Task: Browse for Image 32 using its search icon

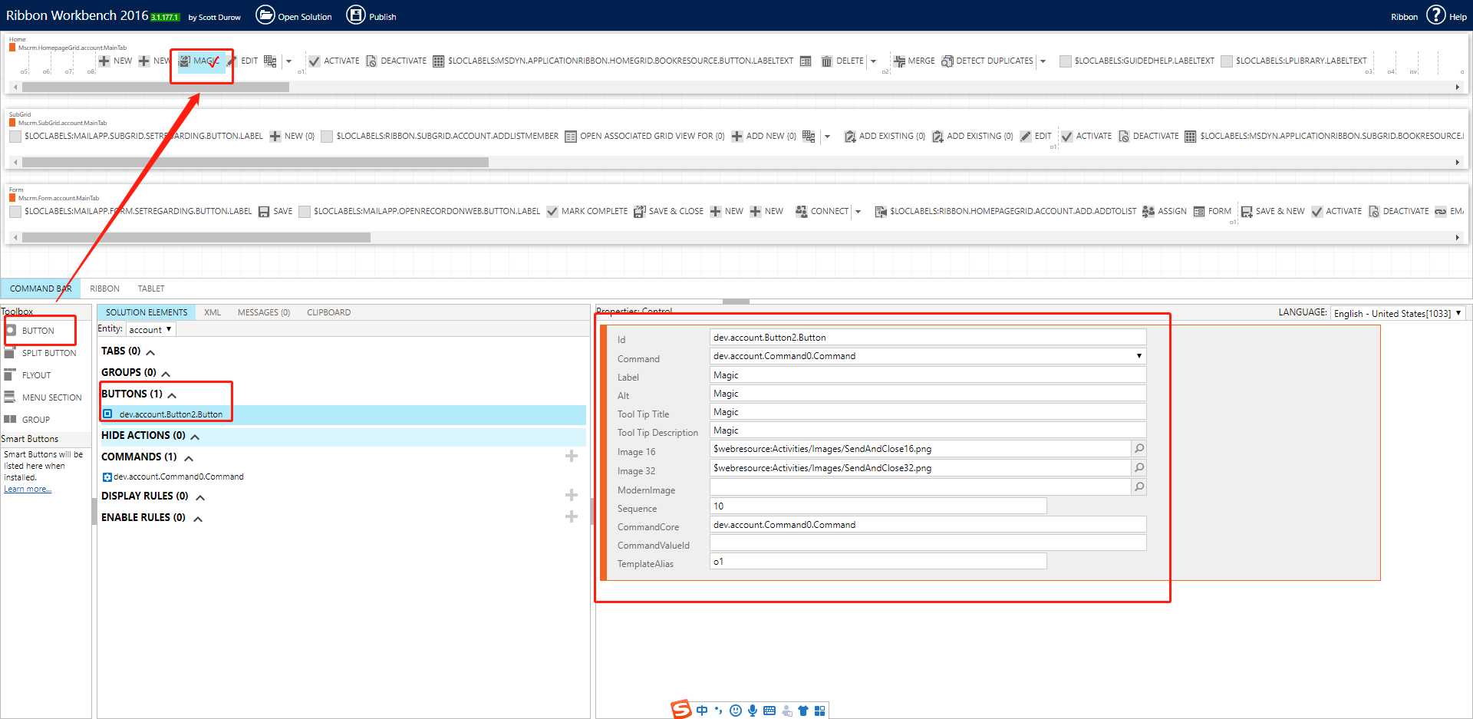Action: pyautogui.click(x=1139, y=468)
